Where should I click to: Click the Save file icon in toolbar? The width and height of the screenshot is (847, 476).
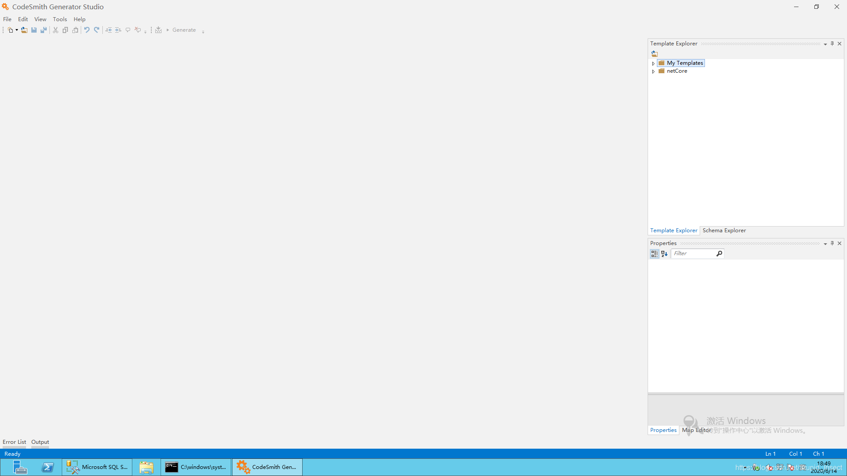pos(33,30)
